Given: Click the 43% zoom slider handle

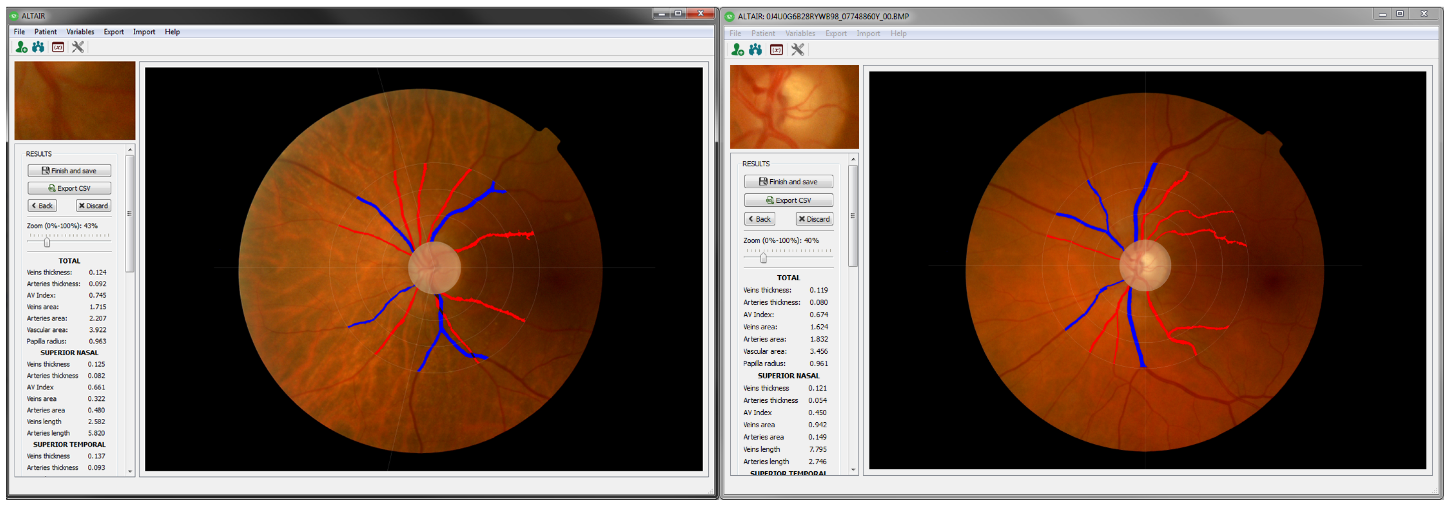Looking at the screenshot, I should 47,243.
